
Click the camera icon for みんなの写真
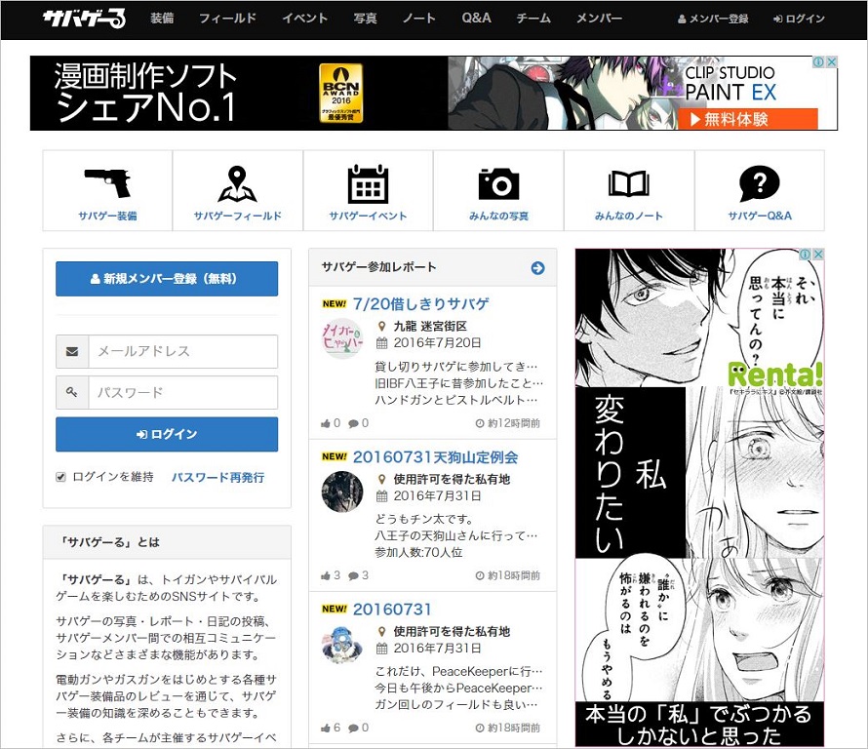coord(498,183)
